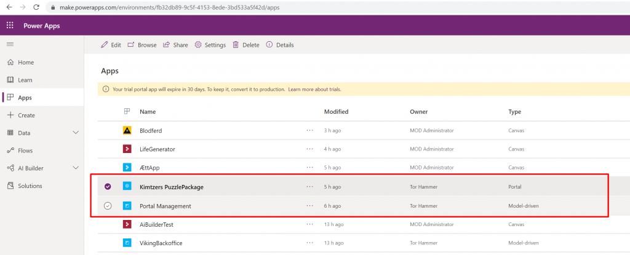
Task: Click 'MOD Administrator' owner in LifeGenerator row
Action: pos(431,149)
